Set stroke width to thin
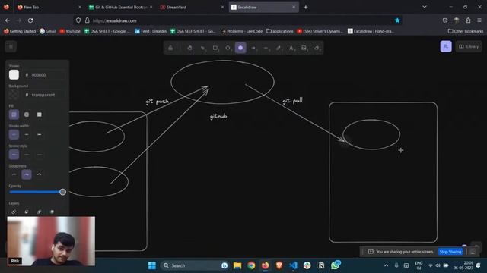 (14, 135)
